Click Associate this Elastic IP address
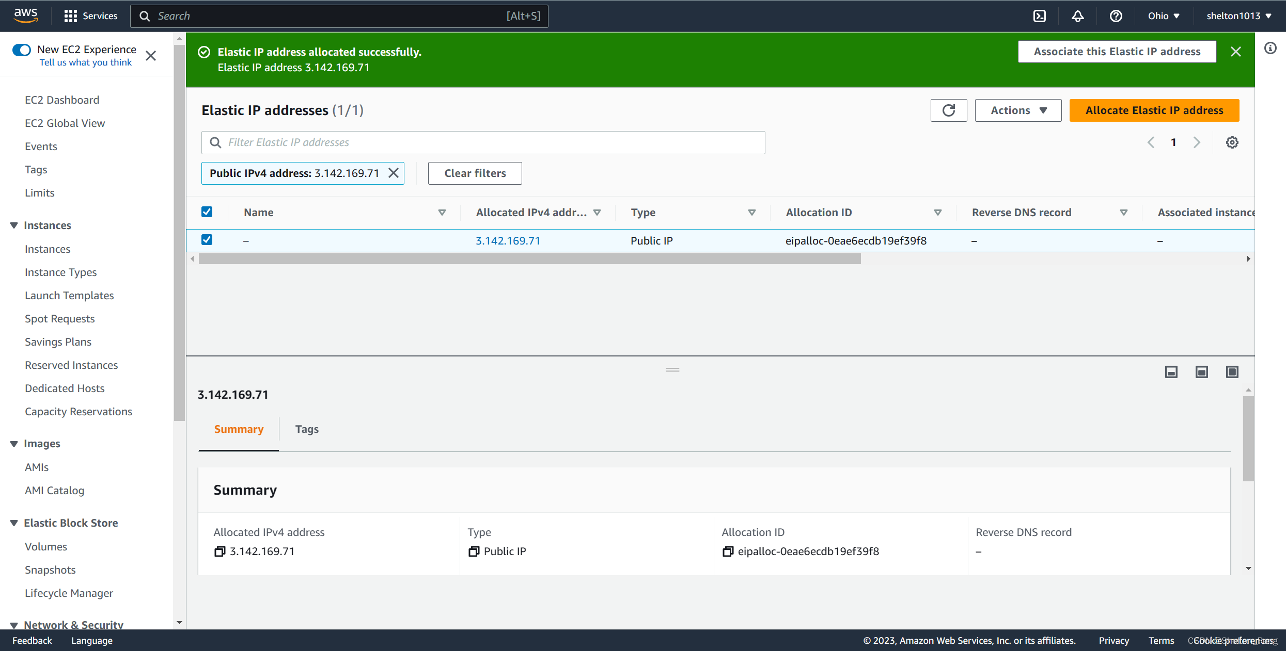The width and height of the screenshot is (1286, 651). point(1117,52)
